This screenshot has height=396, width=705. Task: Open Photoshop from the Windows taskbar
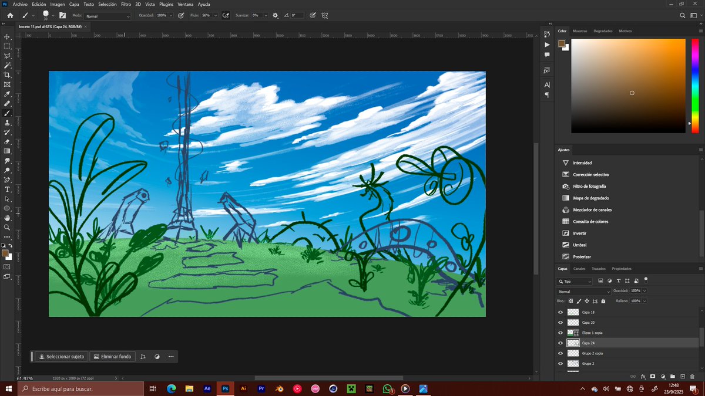[225, 388]
